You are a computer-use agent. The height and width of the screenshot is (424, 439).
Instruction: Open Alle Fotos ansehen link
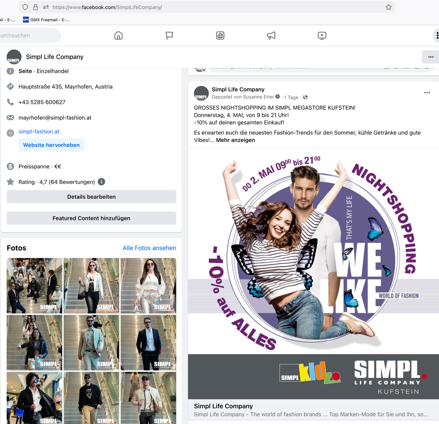pos(149,248)
